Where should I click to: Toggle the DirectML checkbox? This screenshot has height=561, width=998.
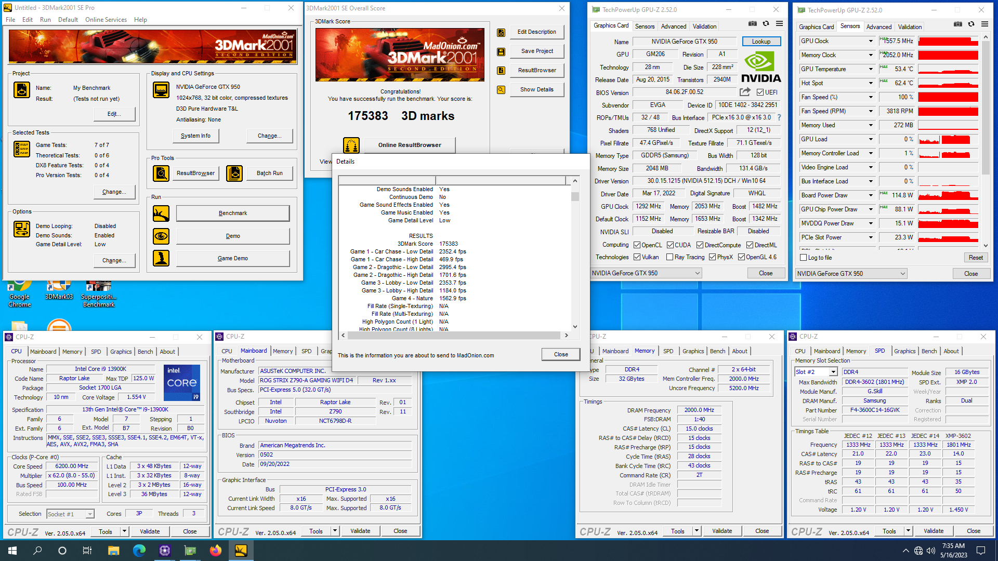tap(750, 245)
